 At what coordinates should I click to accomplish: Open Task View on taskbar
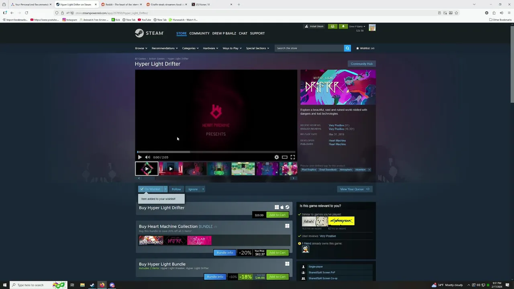(72, 285)
